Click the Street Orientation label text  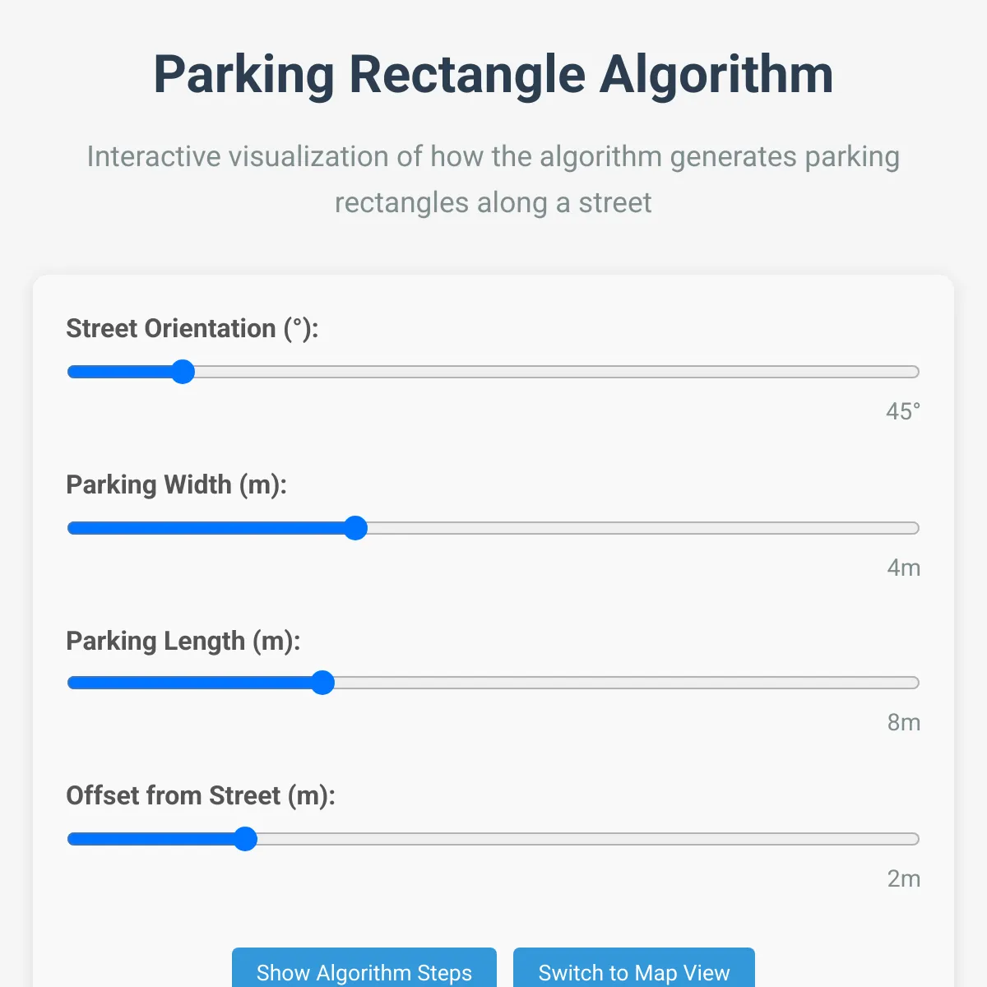(x=192, y=328)
